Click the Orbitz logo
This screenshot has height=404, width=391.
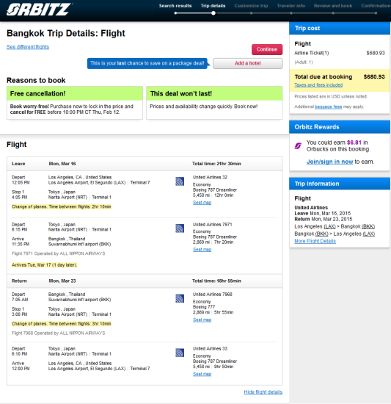click(x=39, y=10)
